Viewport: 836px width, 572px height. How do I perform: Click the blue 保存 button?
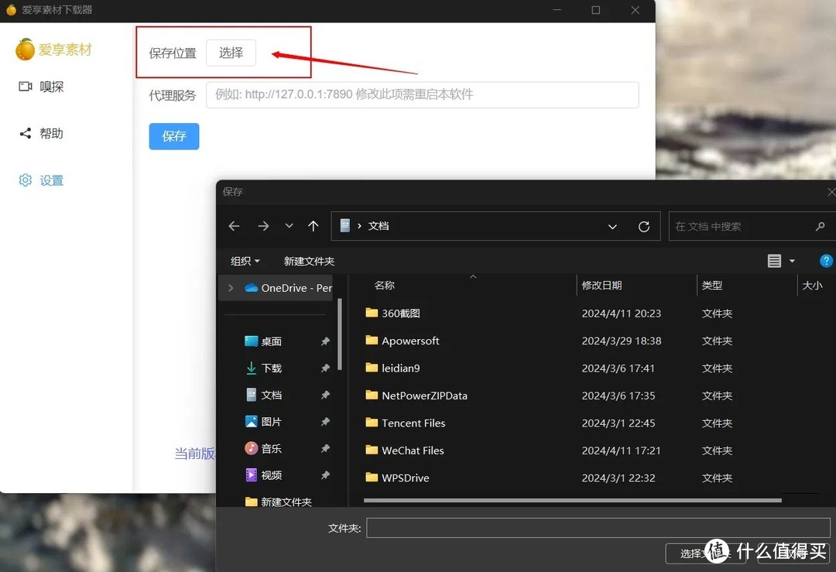(174, 136)
